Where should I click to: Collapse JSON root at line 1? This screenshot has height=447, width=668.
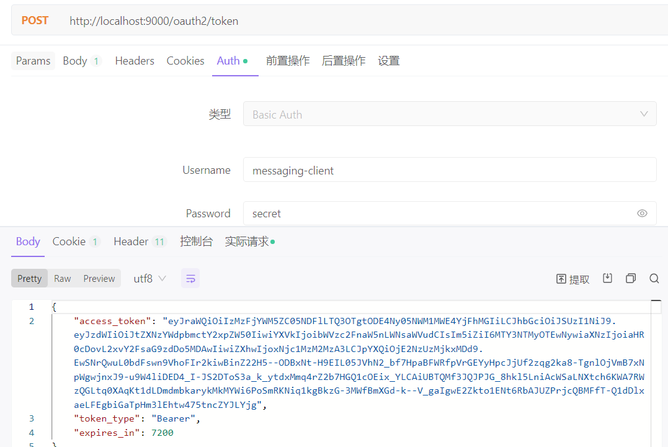tap(45, 307)
